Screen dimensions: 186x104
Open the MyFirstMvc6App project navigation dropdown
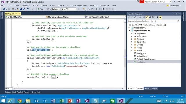[25, 17]
